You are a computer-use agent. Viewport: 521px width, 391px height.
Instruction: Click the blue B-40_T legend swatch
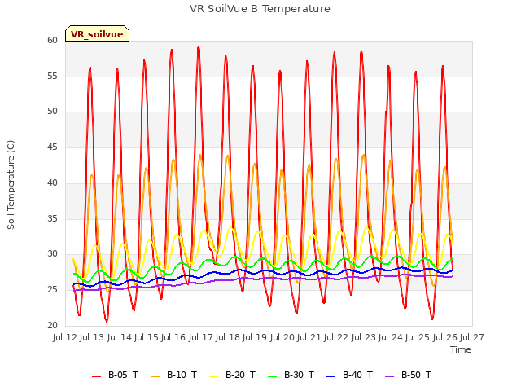tap(331, 376)
